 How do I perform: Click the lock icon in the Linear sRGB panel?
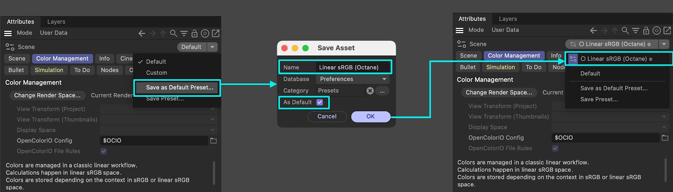(x=646, y=30)
